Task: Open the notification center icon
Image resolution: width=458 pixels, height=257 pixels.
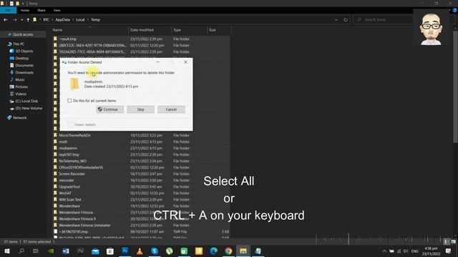Action: coord(449,251)
